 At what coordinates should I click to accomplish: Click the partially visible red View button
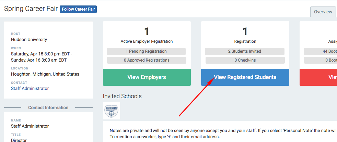click(x=318, y=77)
